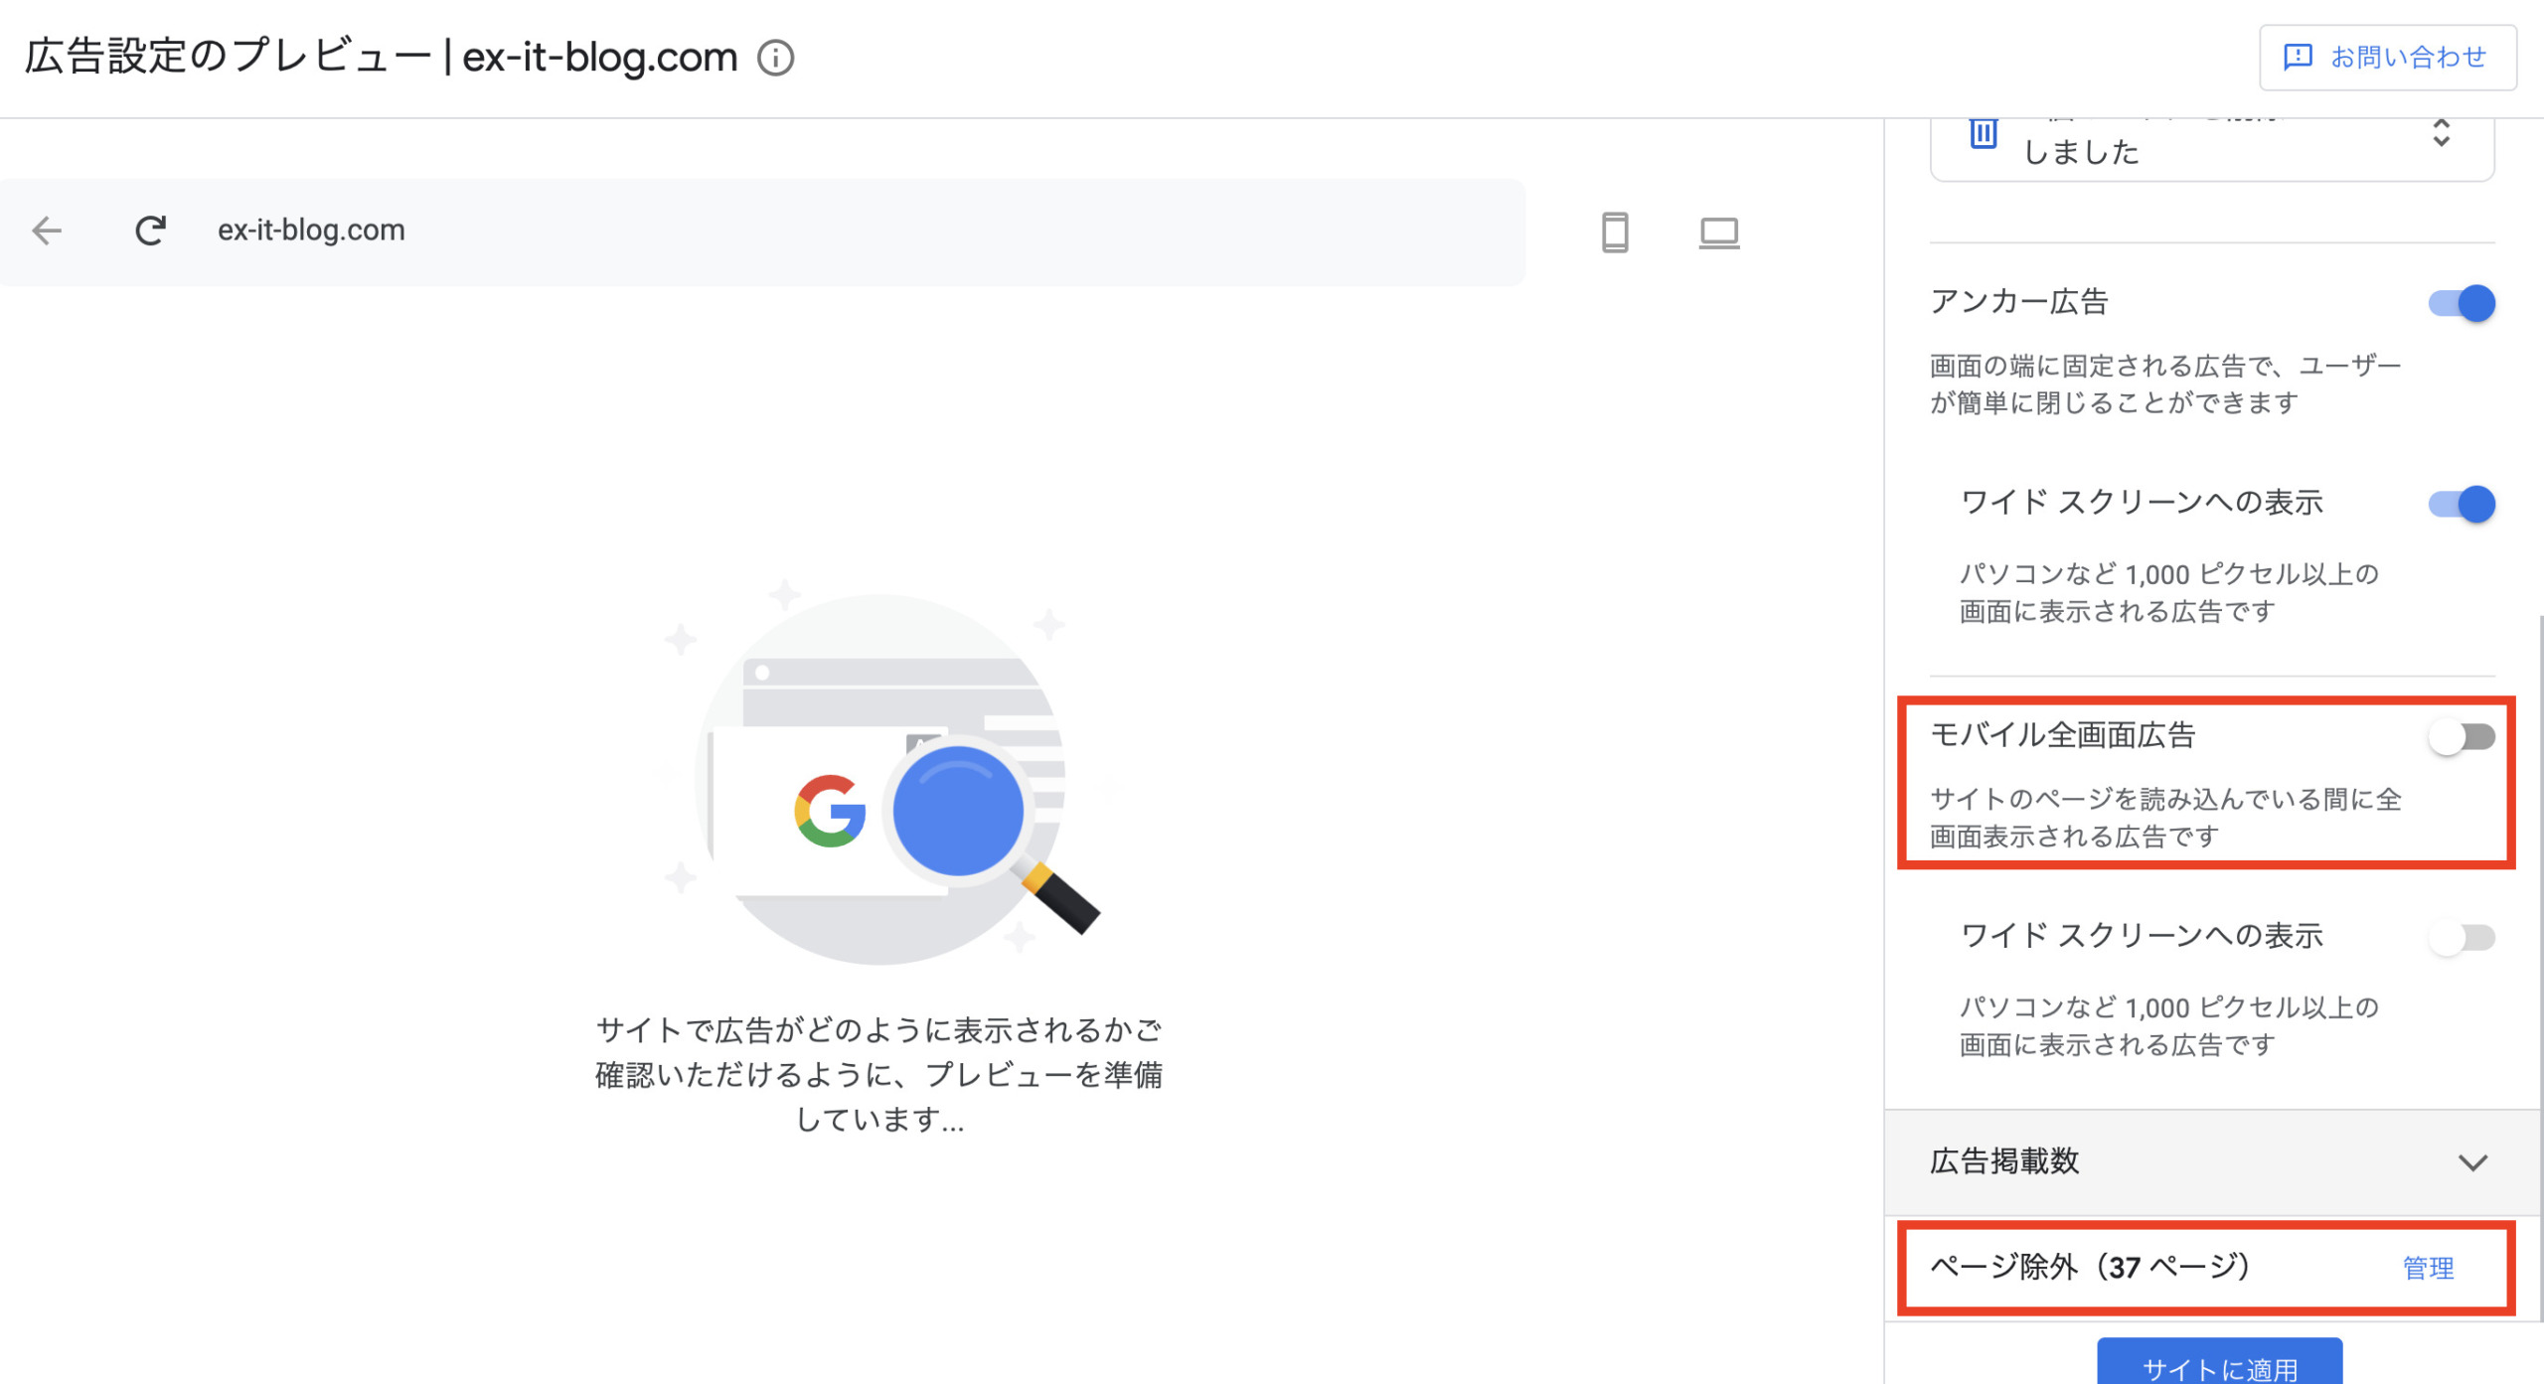Image resolution: width=2544 pixels, height=1384 pixels.
Task: Toggle vignette ads ワイド スクリーンへの表示 switch
Action: click(x=2462, y=938)
